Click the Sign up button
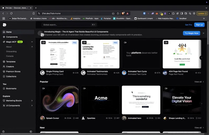The height and width of the screenshot is (135, 209). 199,25
